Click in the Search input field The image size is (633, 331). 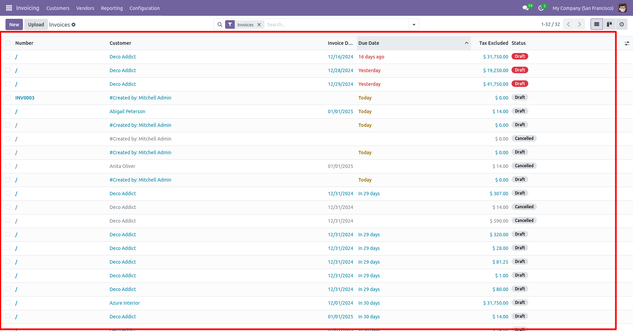(x=337, y=25)
